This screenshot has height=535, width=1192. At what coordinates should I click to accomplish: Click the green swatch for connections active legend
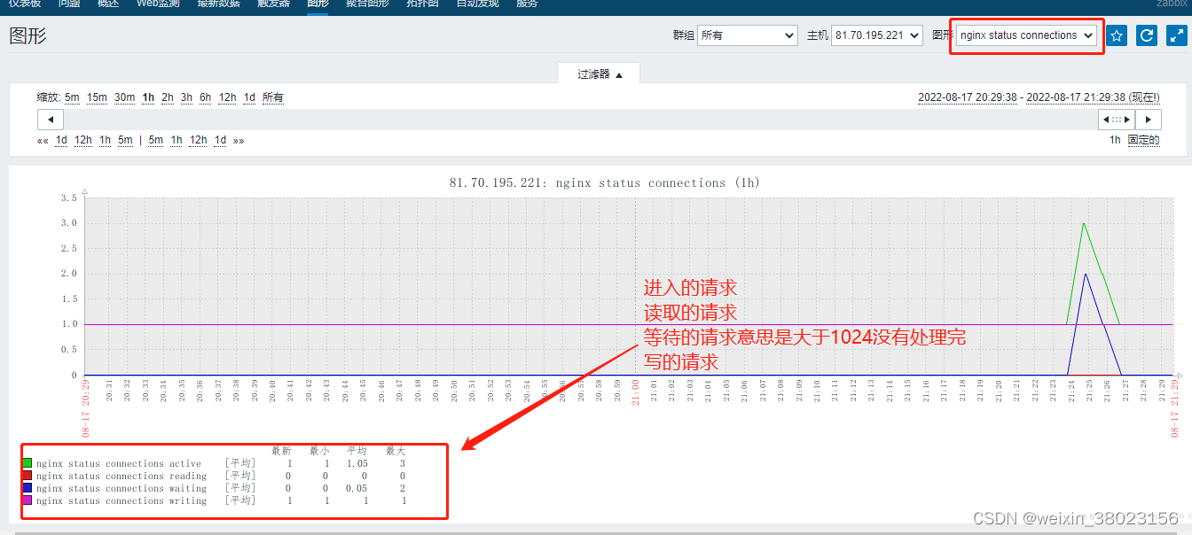tap(27, 463)
